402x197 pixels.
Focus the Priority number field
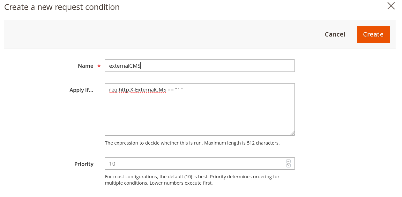(195, 164)
